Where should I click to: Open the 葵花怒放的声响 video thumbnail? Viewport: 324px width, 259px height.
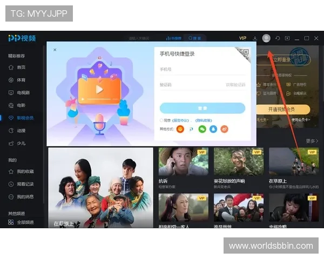[x=239, y=161]
